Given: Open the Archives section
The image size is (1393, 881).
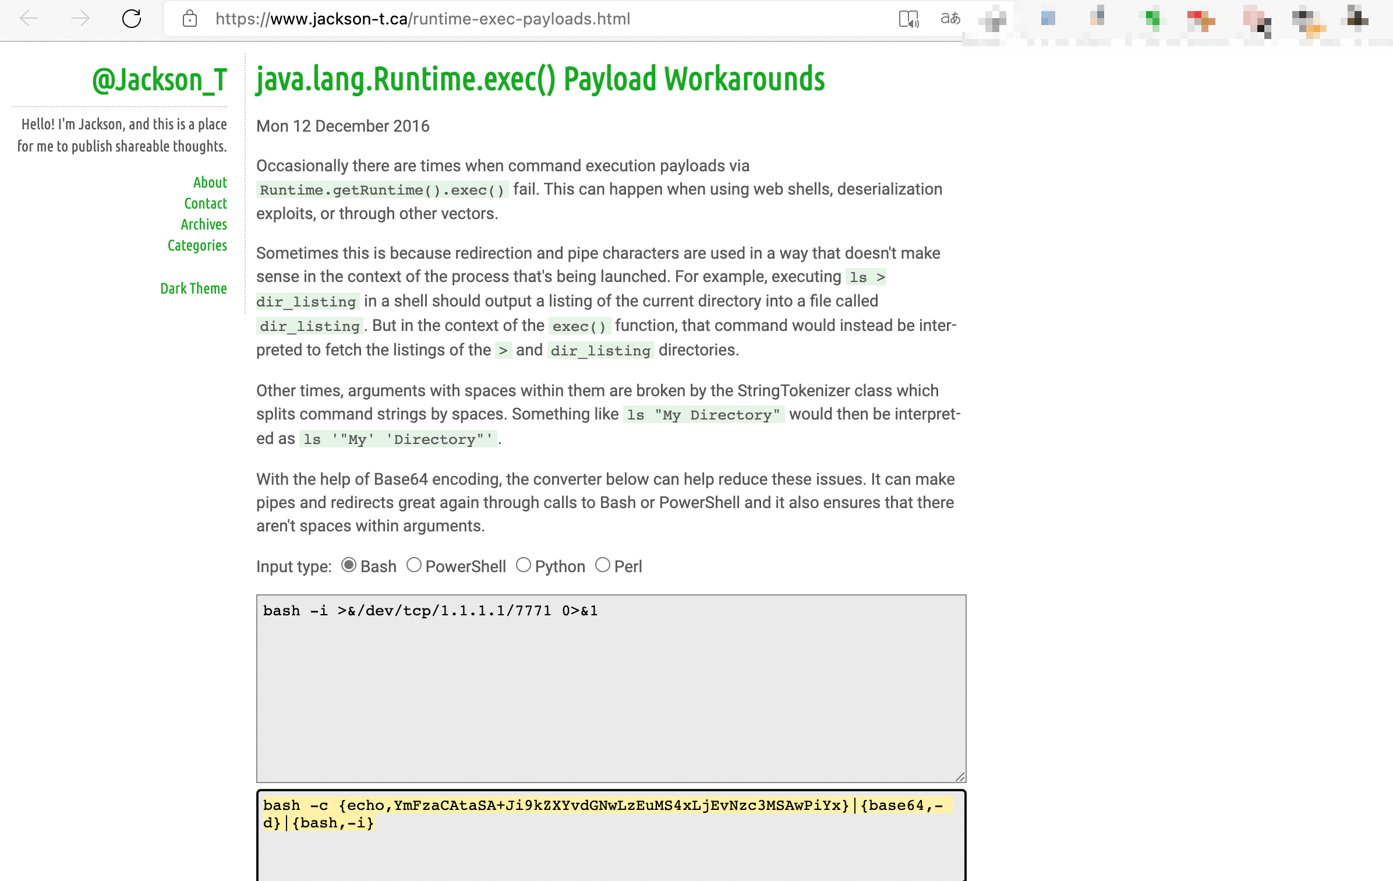Looking at the screenshot, I should coord(203,224).
